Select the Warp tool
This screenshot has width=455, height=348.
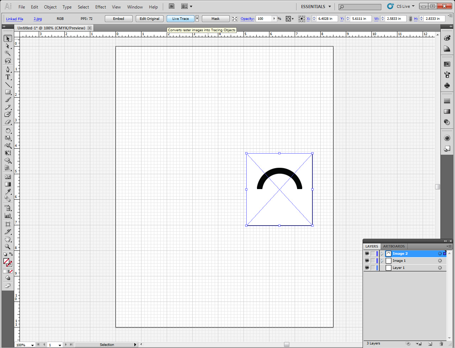(8, 145)
